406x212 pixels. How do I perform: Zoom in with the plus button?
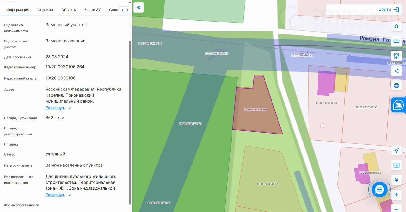[396, 195]
